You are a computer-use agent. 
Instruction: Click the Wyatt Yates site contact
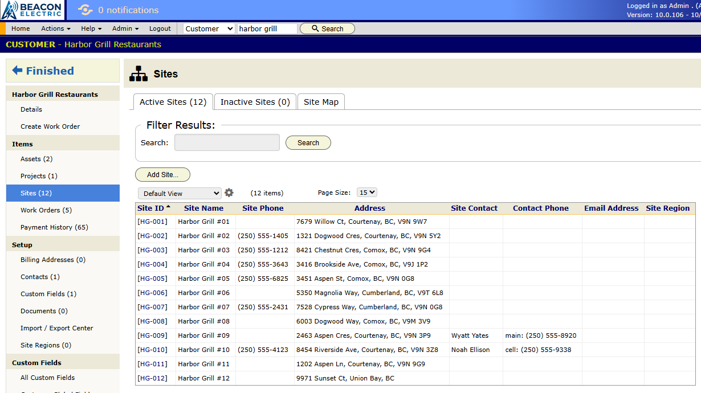470,335
